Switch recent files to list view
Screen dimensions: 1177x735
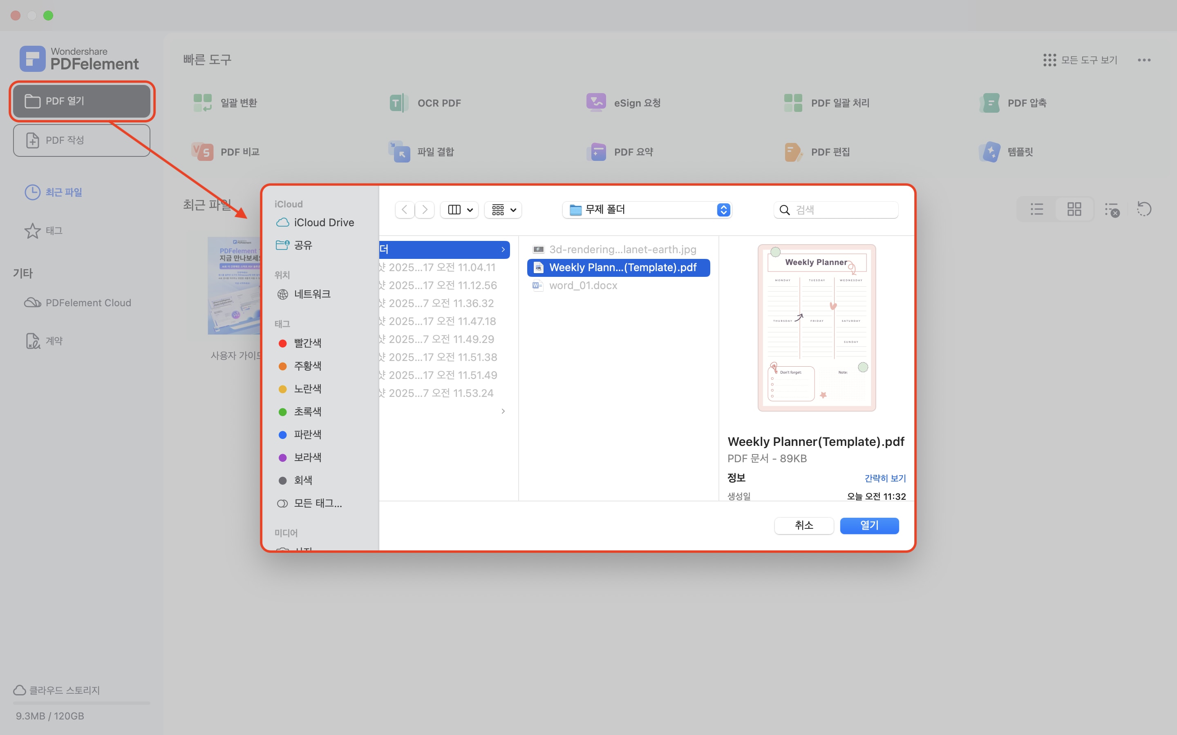(1036, 209)
